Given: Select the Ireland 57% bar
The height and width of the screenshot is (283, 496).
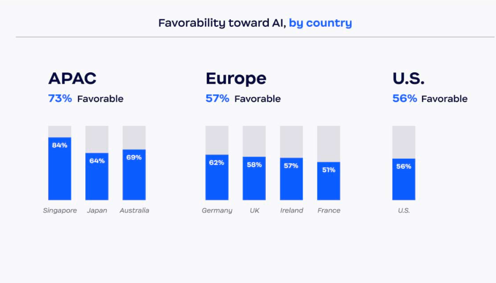Looking at the screenshot, I should pos(291,179).
